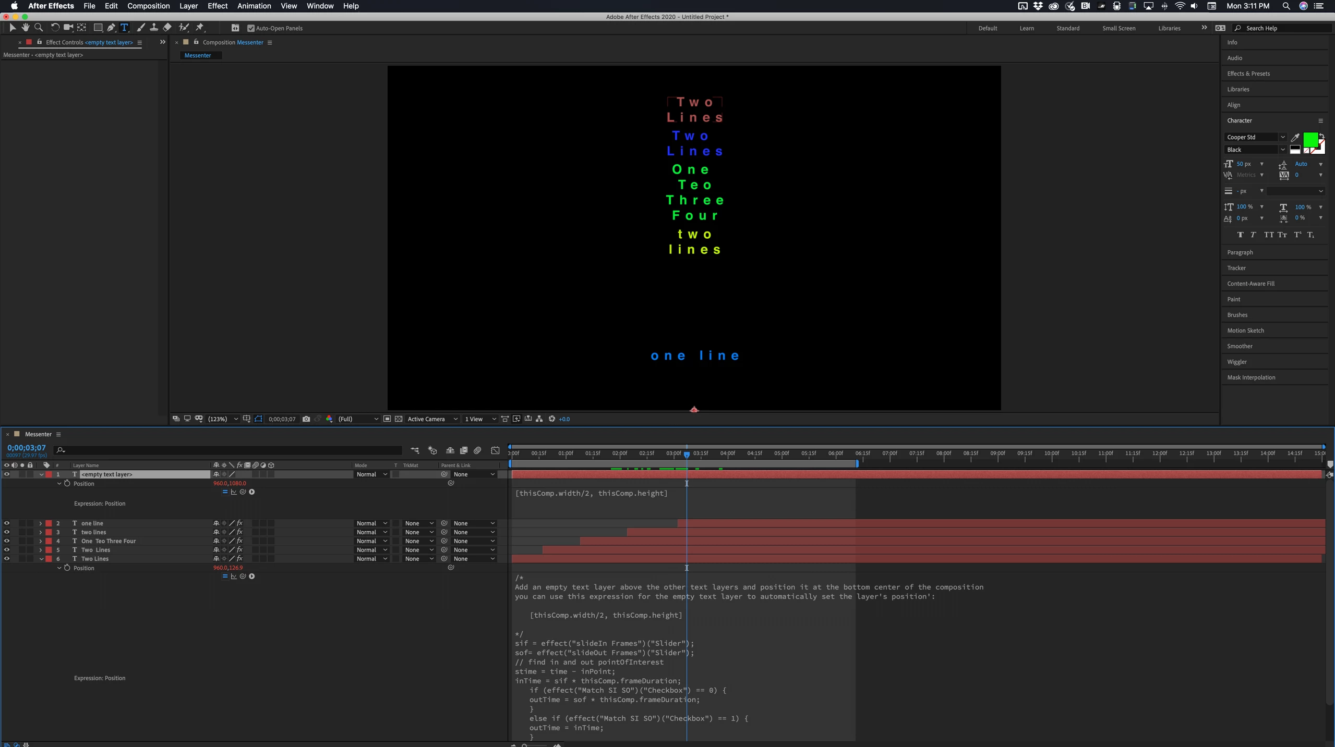Select the Zoom tool

point(39,28)
